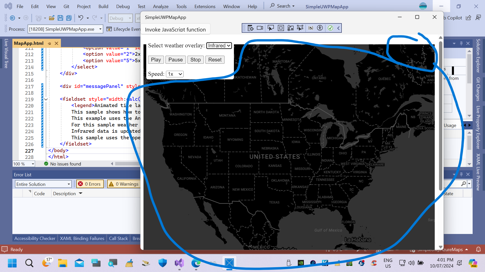The width and height of the screenshot is (485, 272).
Task: Toggle the 0 Warnings filter
Action: (124, 184)
